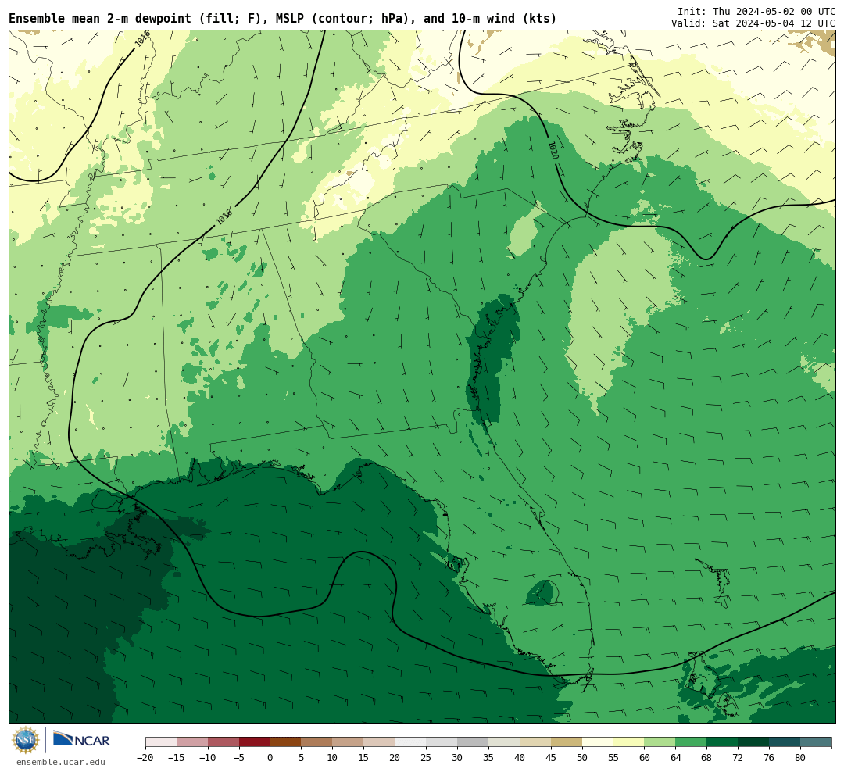The height and width of the screenshot is (772, 844).
Task: Select the medium green 64 to 68 legend swatch
Action: coord(691,742)
